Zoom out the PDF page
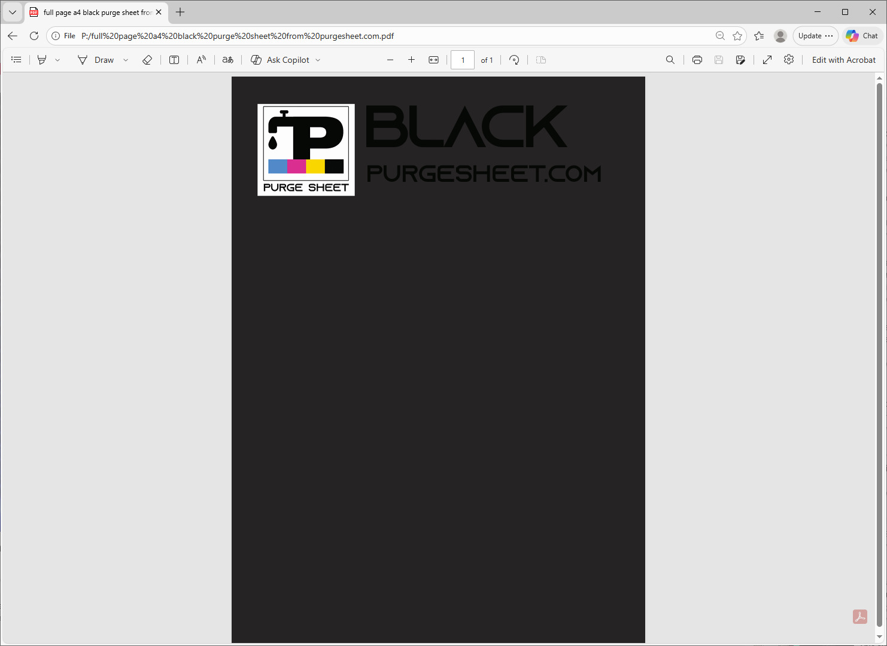Viewport: 887px width, 646px height. tap(390, 60)
